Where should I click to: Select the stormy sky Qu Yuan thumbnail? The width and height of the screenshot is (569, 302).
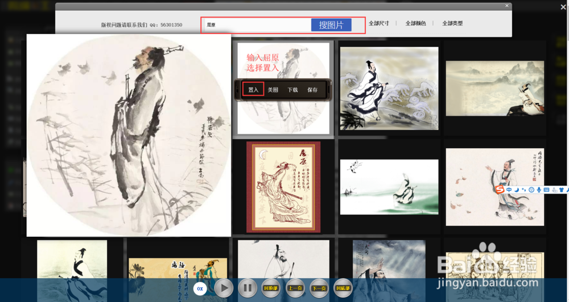pos(389,271)
